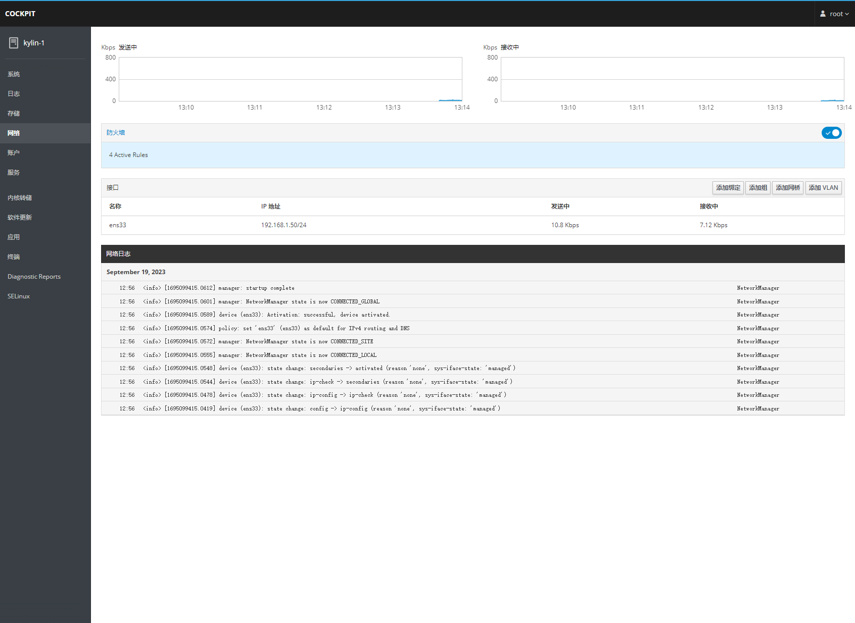The width and height of the screenshot is (855, 623).
Task: Open the 'policy: set ens33 as default' log entry
Action: point(472,328)
